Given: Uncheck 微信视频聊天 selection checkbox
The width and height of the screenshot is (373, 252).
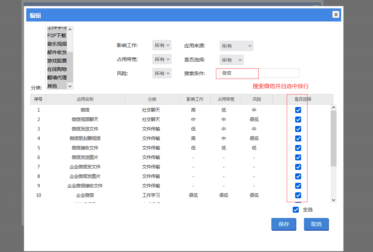Looking at the screenshot, I should click(298, 119).
